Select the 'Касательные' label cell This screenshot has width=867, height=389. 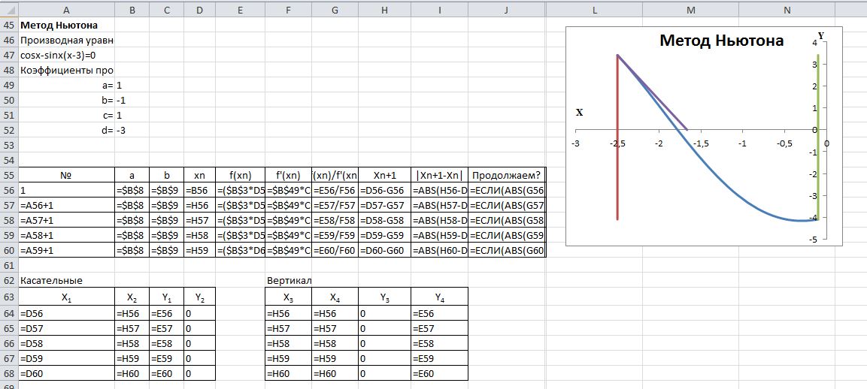coord(66,281)
